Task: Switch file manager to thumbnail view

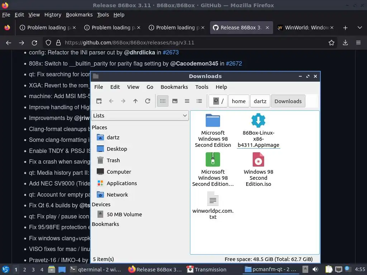Action: [175, 101]
